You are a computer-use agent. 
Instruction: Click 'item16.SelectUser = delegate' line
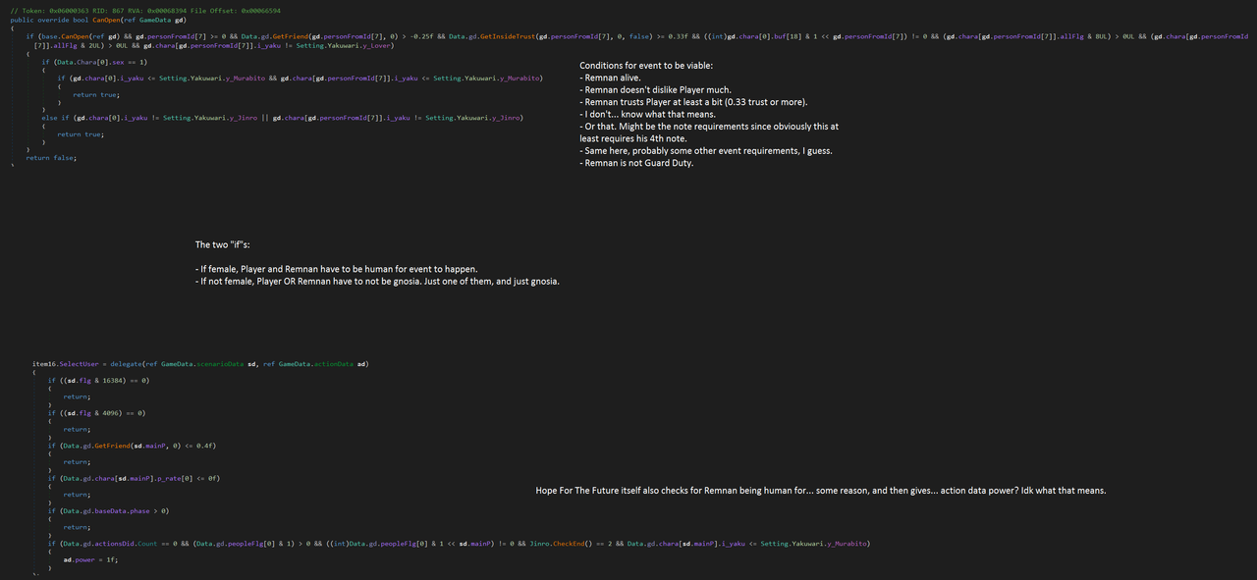coord(200,364)
